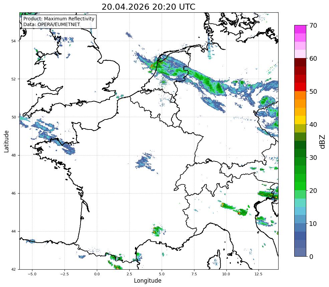Select the light blue 10 dBZ colorbar band
329x287 pixels.
300,219
